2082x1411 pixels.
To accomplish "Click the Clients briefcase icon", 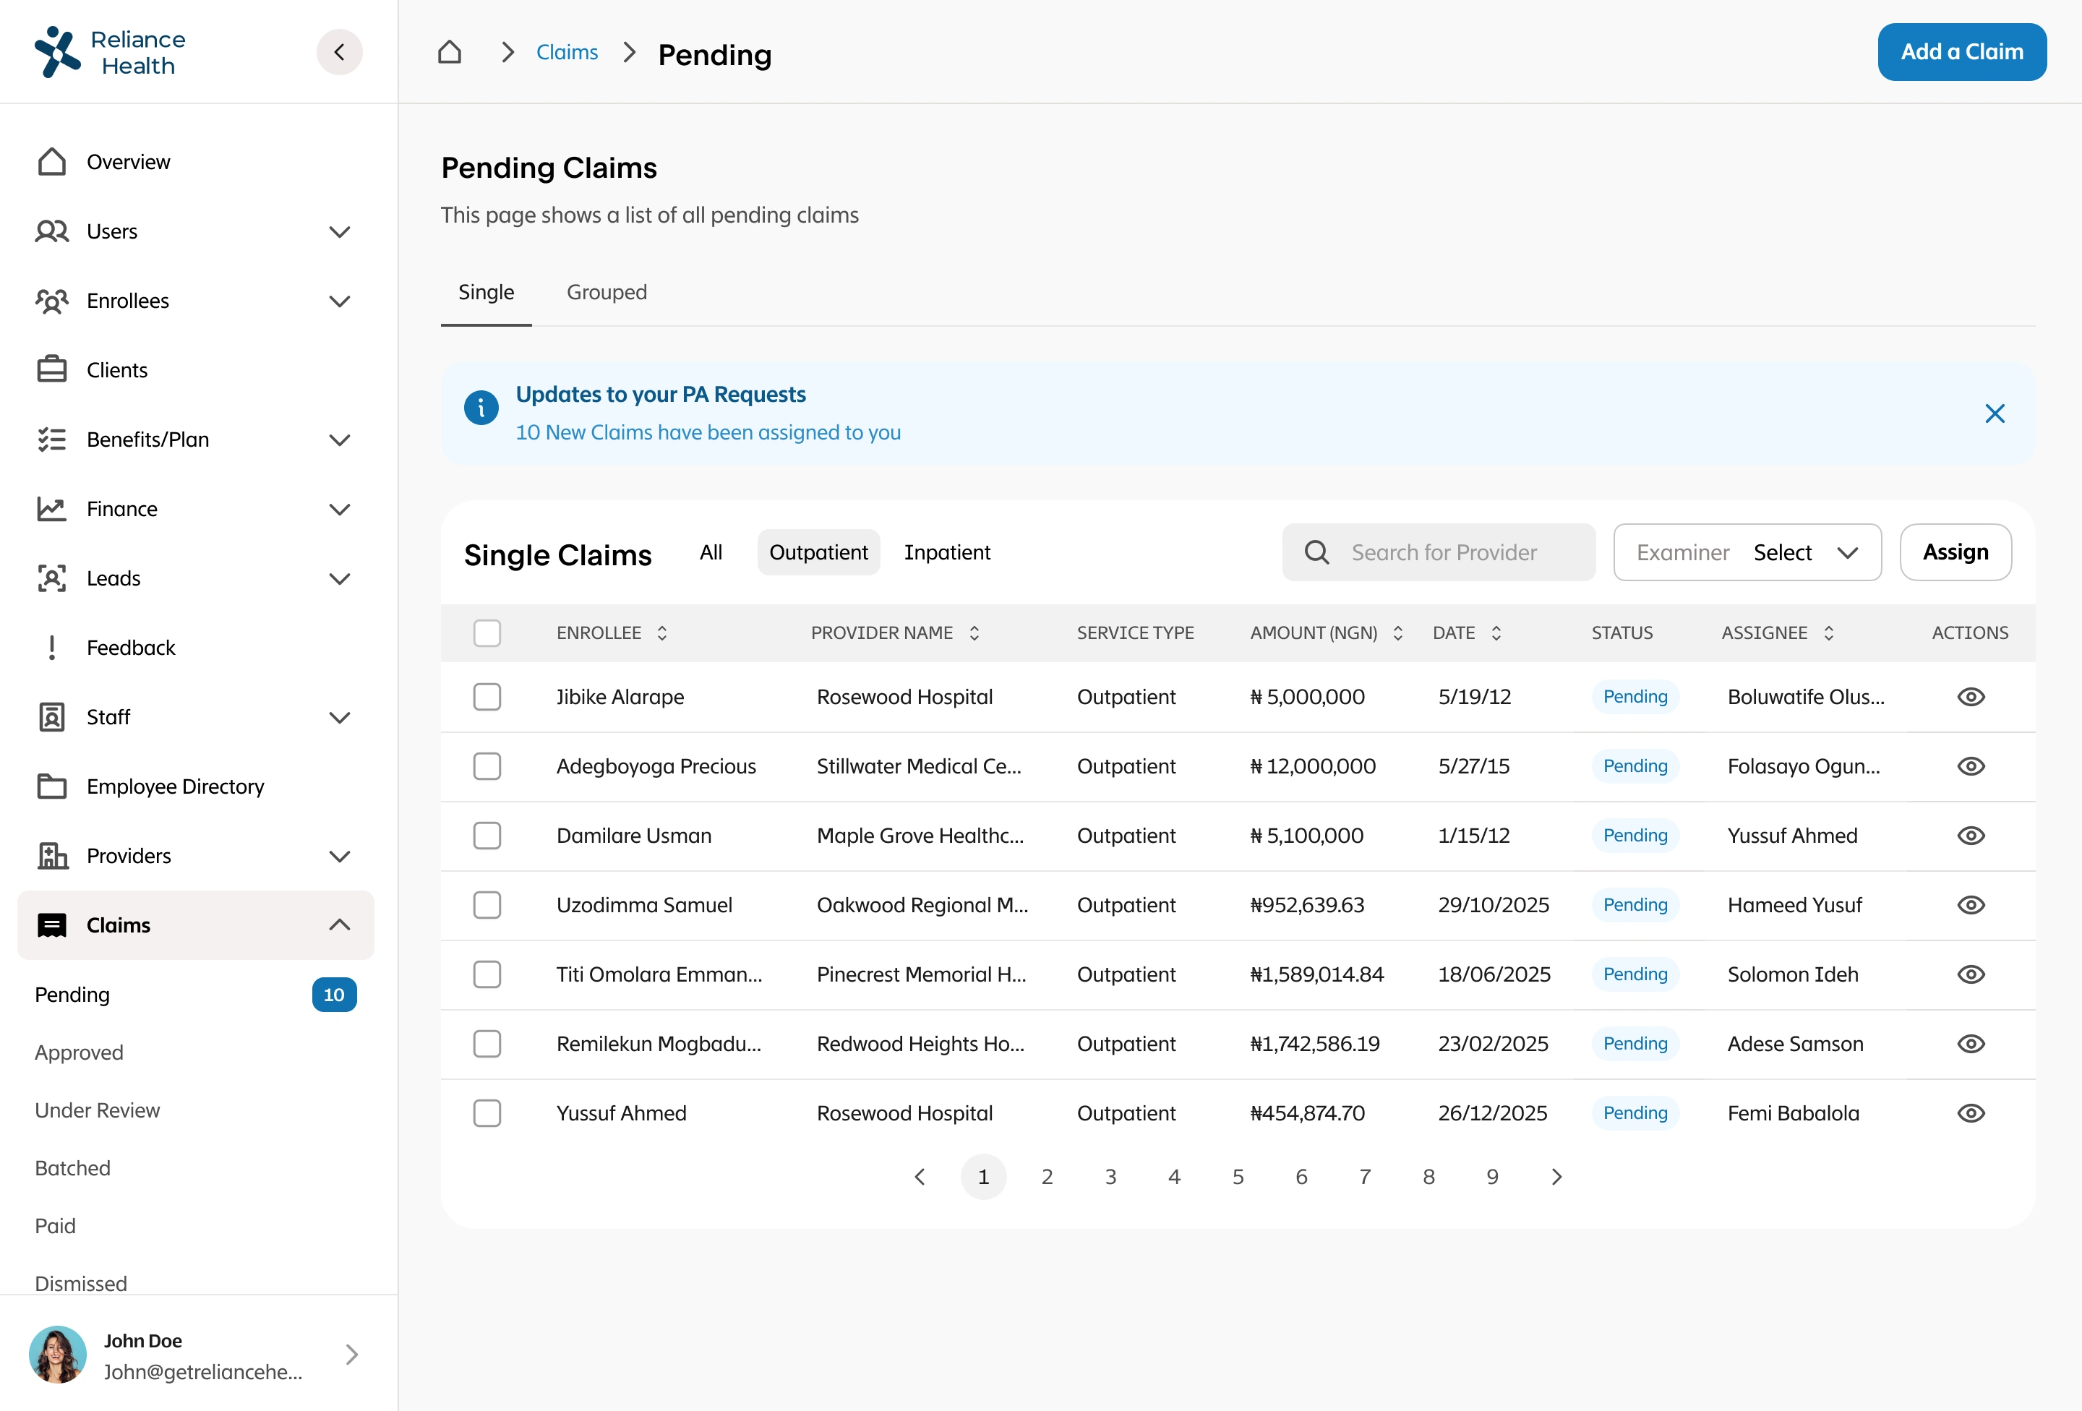I will coord(52,370).
